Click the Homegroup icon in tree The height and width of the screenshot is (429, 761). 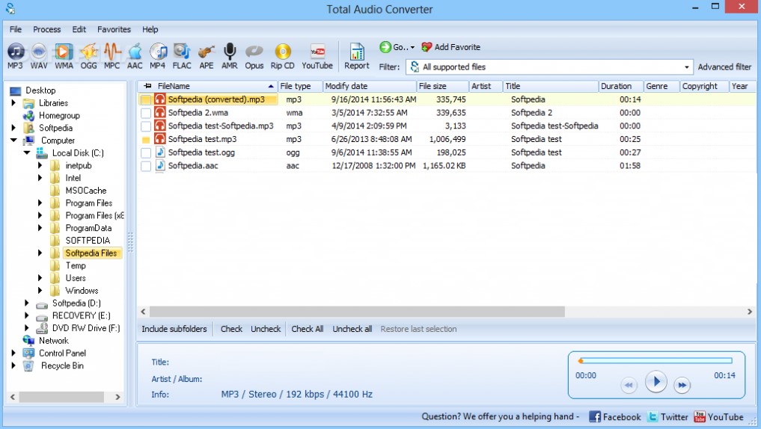(x=28, y=115)
